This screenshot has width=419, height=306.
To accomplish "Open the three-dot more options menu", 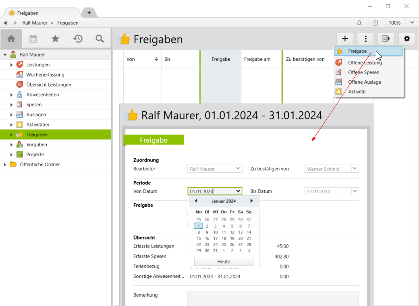I will (x=365, y=39).
